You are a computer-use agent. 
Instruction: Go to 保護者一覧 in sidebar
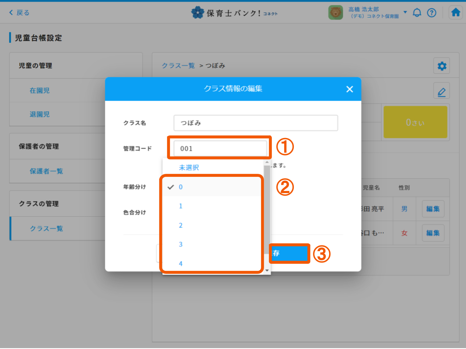pos(46,171)
